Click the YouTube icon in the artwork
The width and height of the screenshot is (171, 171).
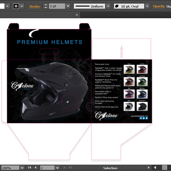point(144,118)
